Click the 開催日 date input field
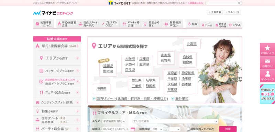This screenshot has height=132, width=275. click(115, 129)
